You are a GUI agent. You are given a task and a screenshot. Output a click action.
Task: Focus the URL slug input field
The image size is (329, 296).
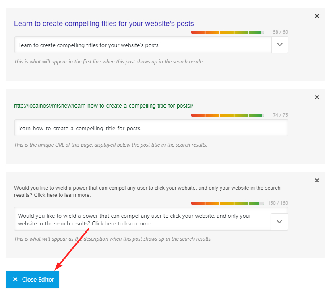(151, 128)
